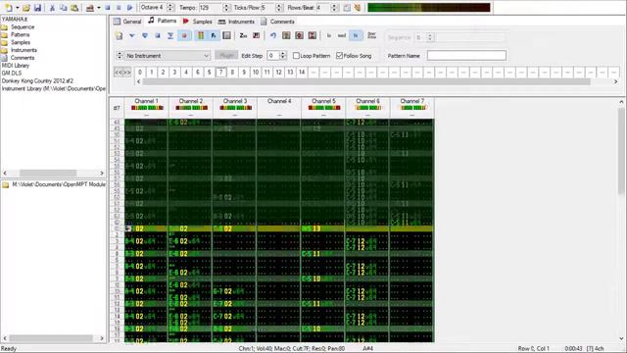Open pattern properties icon

click(x=286, y=35)
